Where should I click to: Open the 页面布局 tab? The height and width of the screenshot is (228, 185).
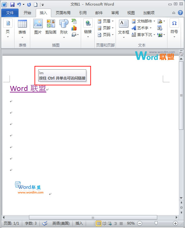[x=63, y=13]
